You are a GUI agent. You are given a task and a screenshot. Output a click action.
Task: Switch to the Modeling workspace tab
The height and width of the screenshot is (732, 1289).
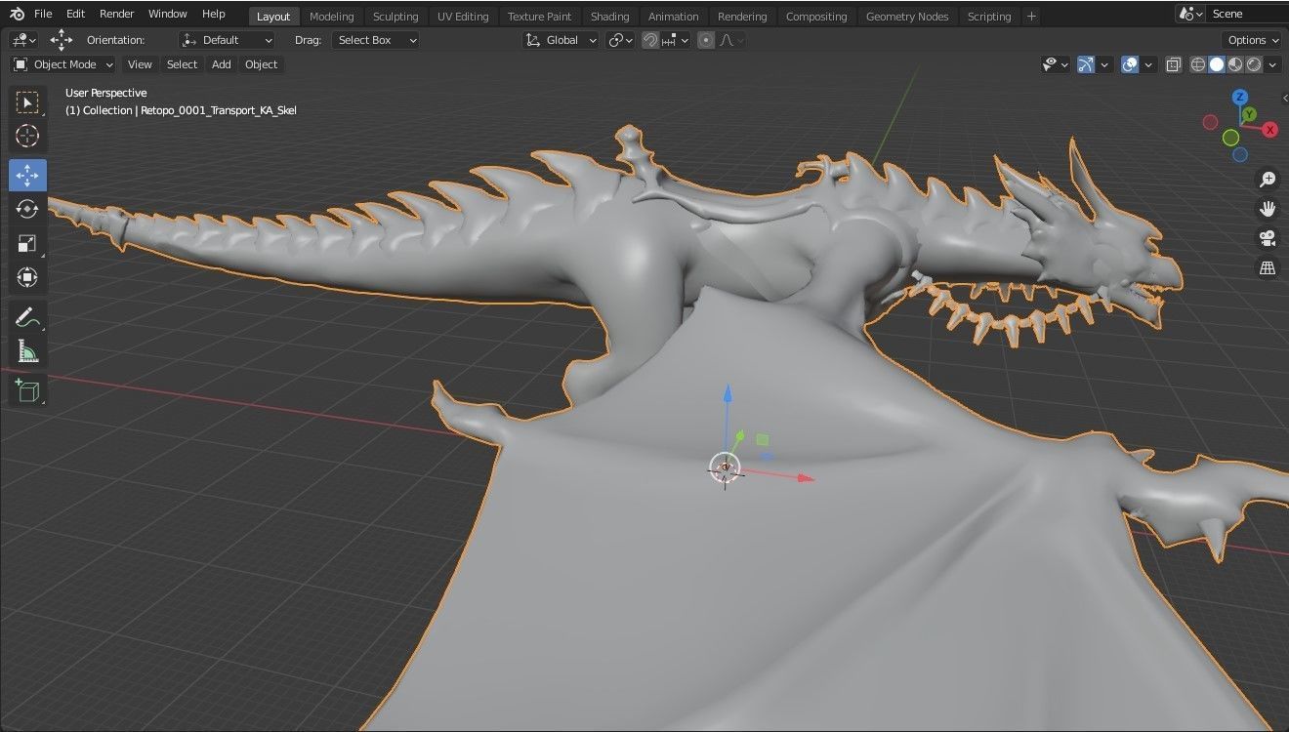click(331, 17)
